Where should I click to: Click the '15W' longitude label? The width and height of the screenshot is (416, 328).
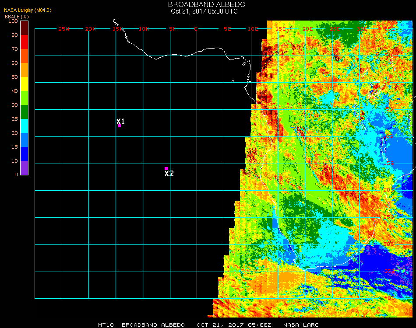point(117,29)
